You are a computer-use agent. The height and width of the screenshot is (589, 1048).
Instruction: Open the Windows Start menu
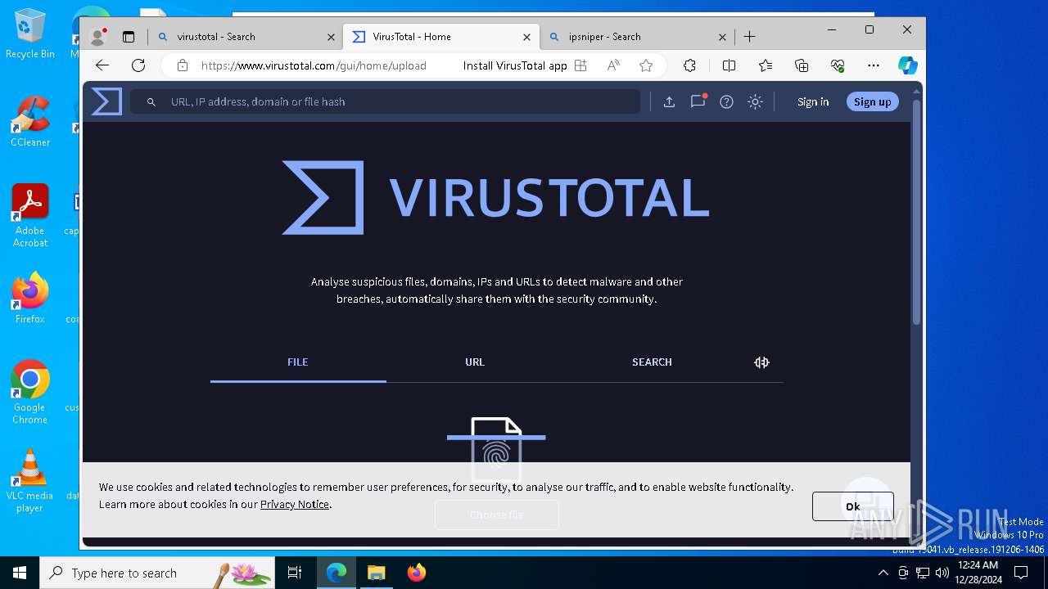pos(20,573)
